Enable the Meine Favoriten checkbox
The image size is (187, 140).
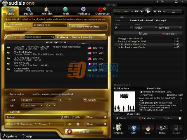[8, 29]
